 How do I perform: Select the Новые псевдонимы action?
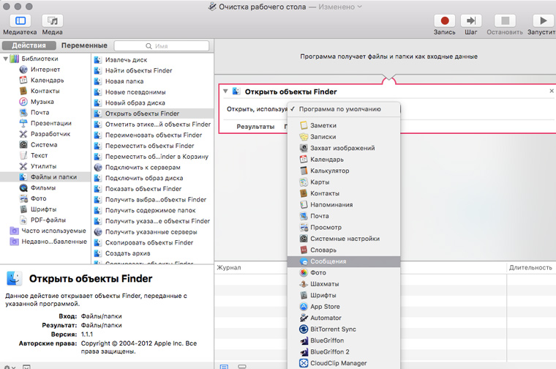point(135,92)
